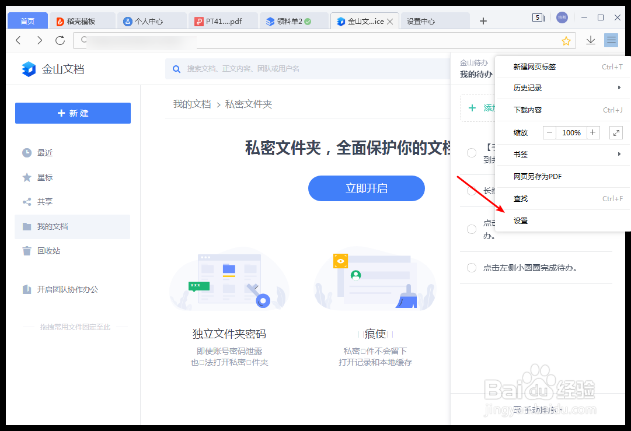Switch to the 个人中心 tab
Image resolution: width=631 pixels, height=431 pixels.
click(x=152, y=21)
